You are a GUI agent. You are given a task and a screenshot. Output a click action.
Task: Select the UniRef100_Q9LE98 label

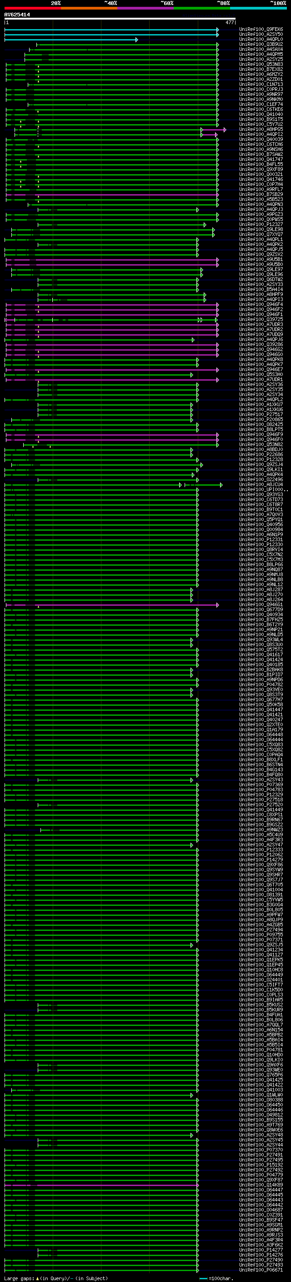261,229
